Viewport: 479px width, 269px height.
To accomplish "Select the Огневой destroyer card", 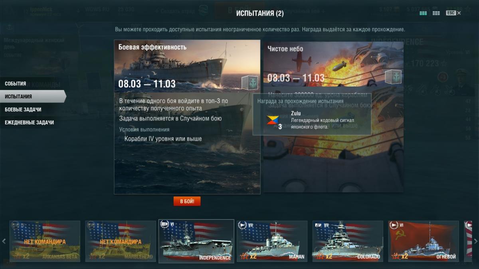I will pos(424,241).
